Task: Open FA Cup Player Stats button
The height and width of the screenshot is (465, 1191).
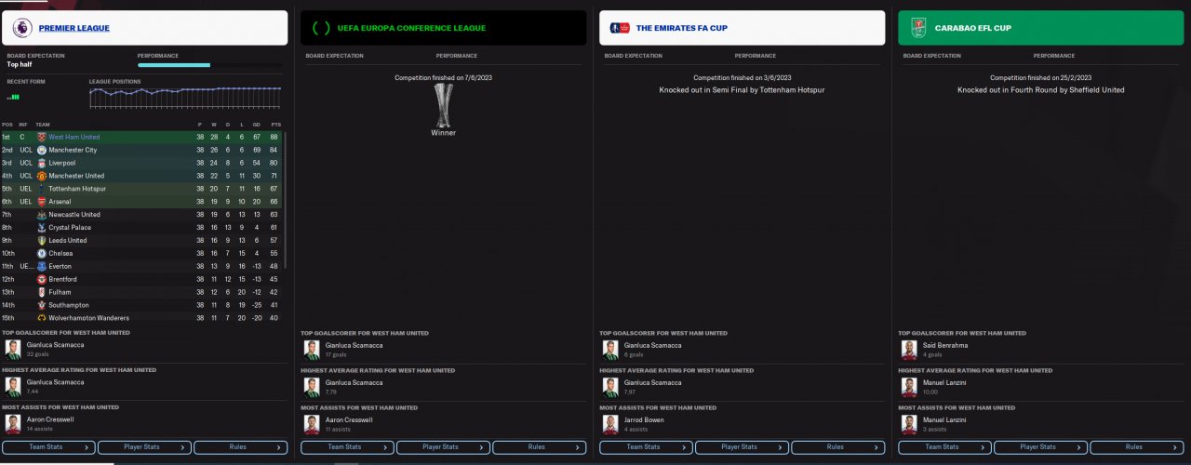Action: pyautogui.click(x=742, y=447)
